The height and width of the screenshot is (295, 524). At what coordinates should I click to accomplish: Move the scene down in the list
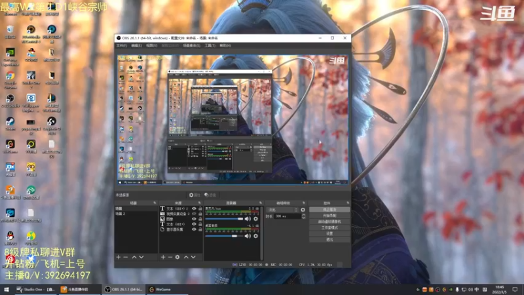click(x=141, y=257)
